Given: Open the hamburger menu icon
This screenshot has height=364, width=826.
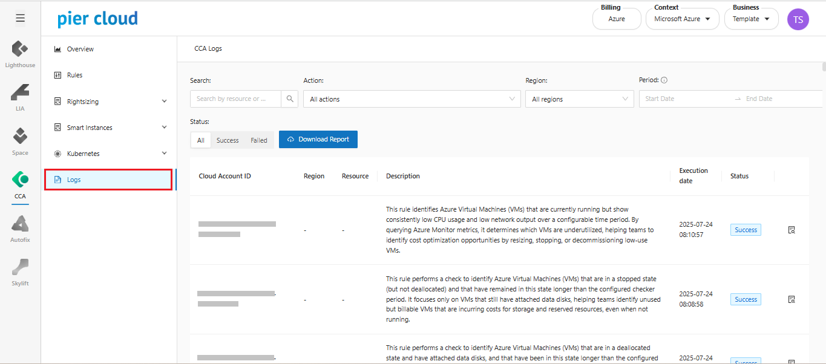Looking at the screenshot, I should pos(20,18).
